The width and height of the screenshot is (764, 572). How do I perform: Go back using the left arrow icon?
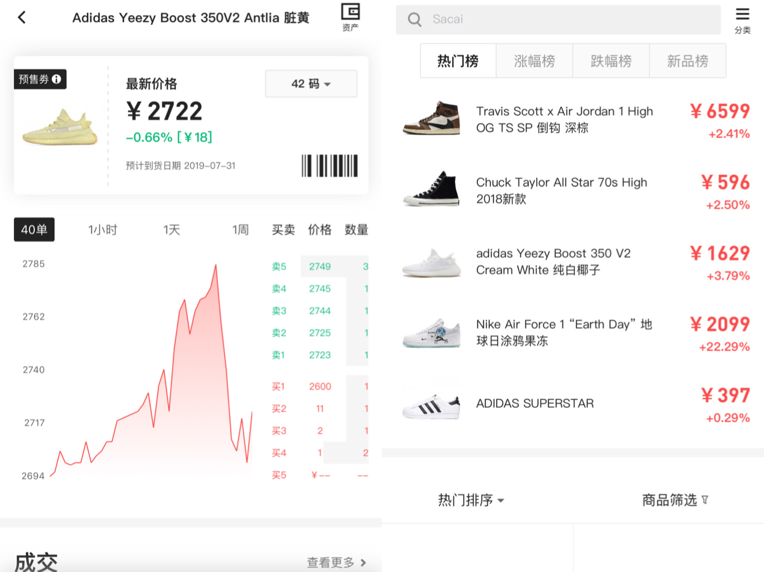tap(21, 18)
